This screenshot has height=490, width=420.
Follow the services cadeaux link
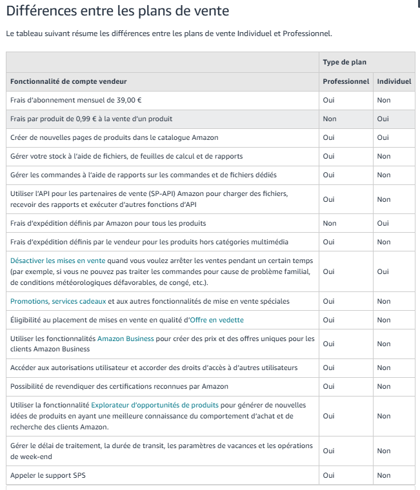point(79,301)
